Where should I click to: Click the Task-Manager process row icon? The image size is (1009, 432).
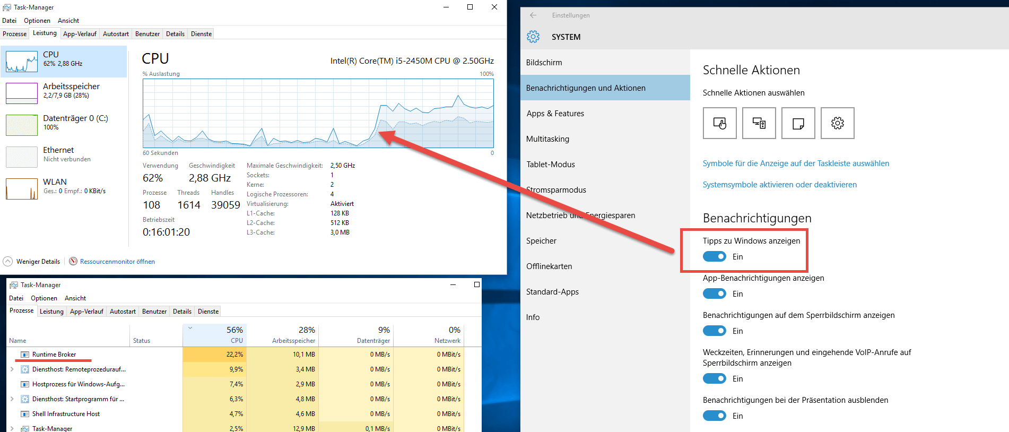[24, 428]
